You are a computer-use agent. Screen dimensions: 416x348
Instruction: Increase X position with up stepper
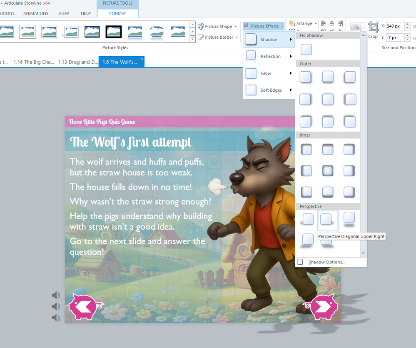click(408, 24)
